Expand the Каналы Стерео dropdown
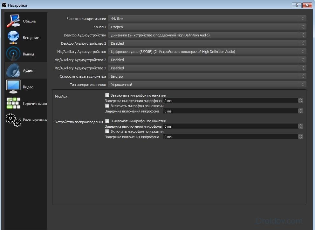 (x=207, y=27)
